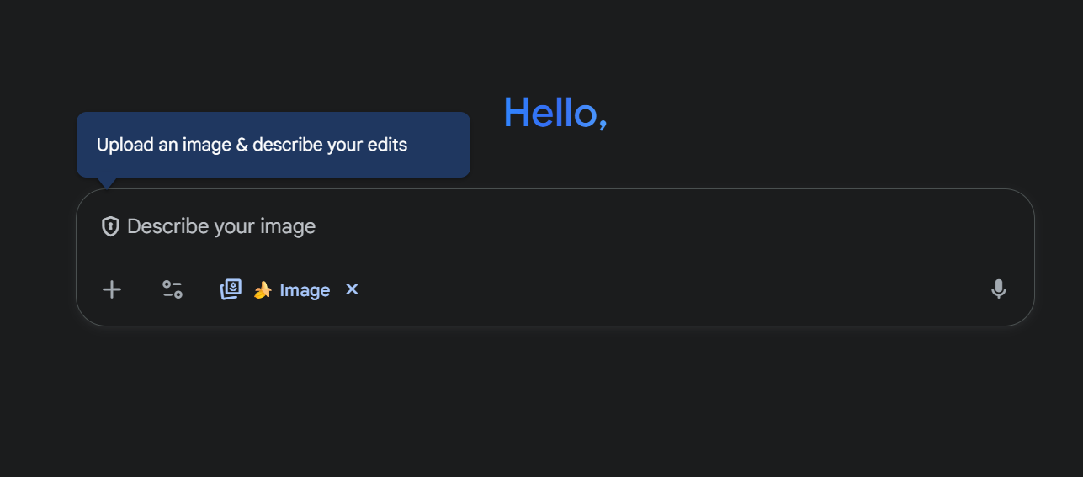This screenshot has width=1083, height=477.
Task: Click the shield privacy icon in prompt box
Action: point(110,226)
